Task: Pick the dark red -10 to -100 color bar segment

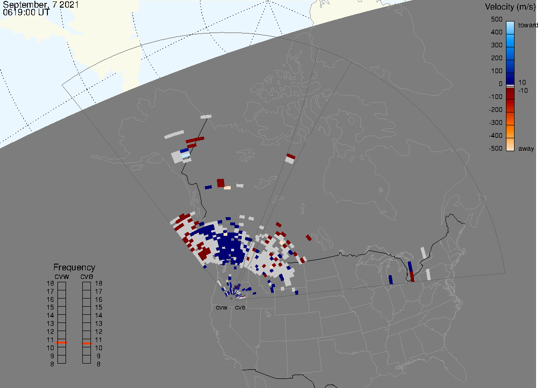Action: (x=510, y=93)
